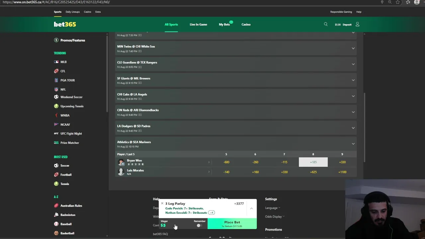
Task: Click Luis Morales player photo
Action: point(121,172)
